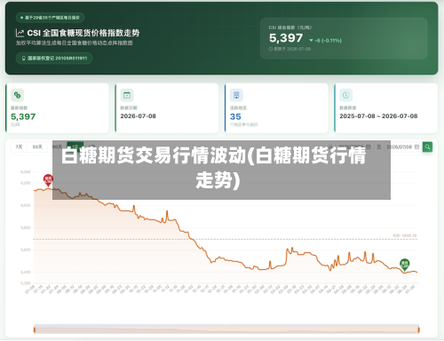Image resolution: width=444 pixels, height=341 pixels.
Task: Click the 6,200 y-axis label
Action: [26, 183]
